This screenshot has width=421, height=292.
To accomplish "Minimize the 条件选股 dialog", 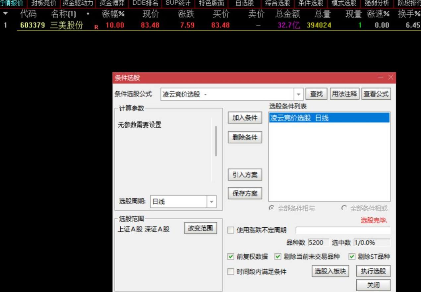I will click(x=381, y=77).
